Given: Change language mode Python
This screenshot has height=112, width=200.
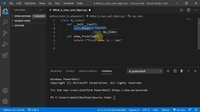Looking at the screenshot, I should (x=166, y=110).
